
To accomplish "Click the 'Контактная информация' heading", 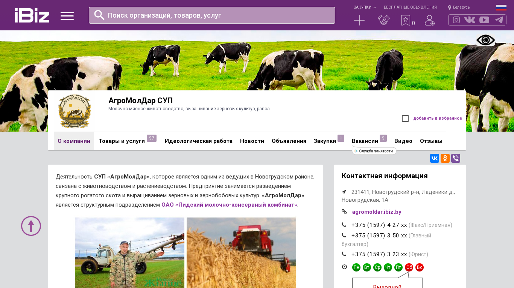I will pos(385,176).
